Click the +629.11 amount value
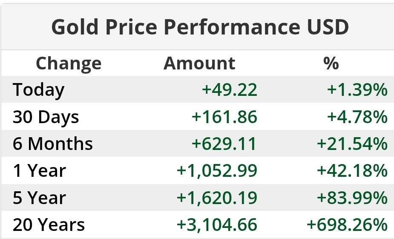The width and height of the screenshot is (394, 239). (225, 144)
